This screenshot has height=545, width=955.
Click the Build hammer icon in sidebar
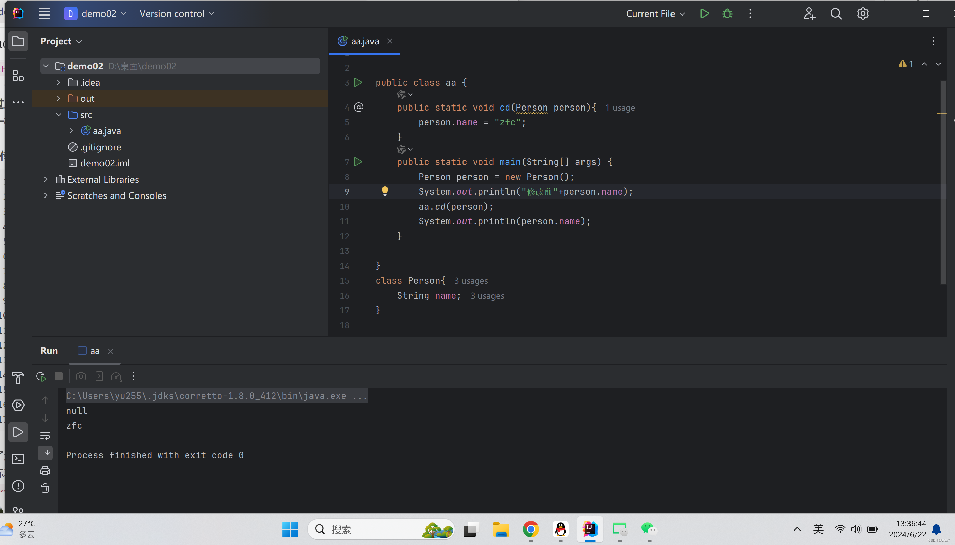tap(18, 378)
